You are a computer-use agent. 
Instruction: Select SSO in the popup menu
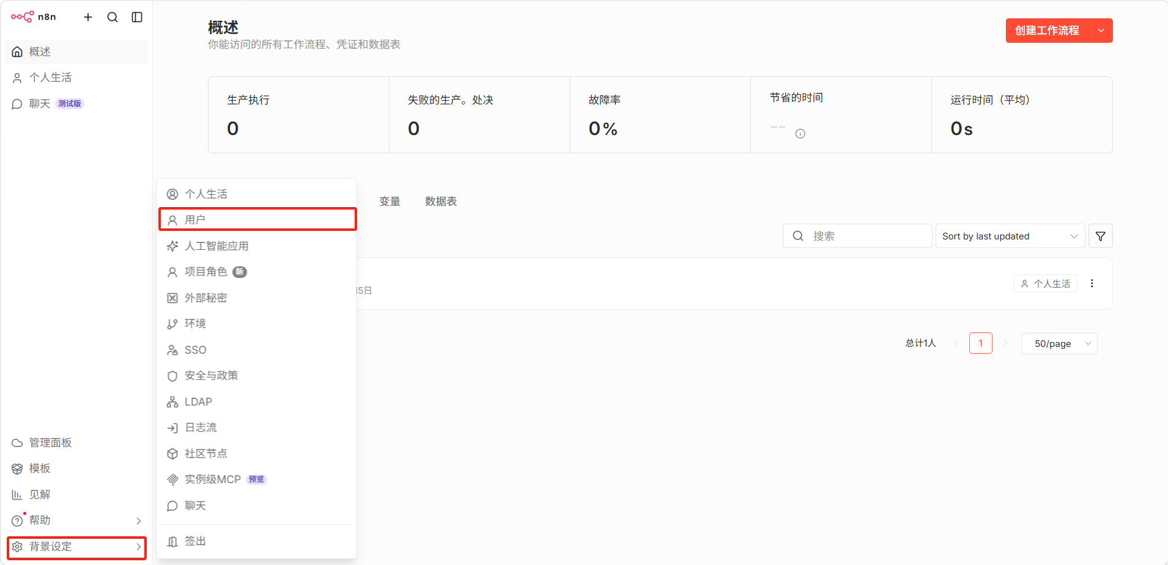(257, 350)
